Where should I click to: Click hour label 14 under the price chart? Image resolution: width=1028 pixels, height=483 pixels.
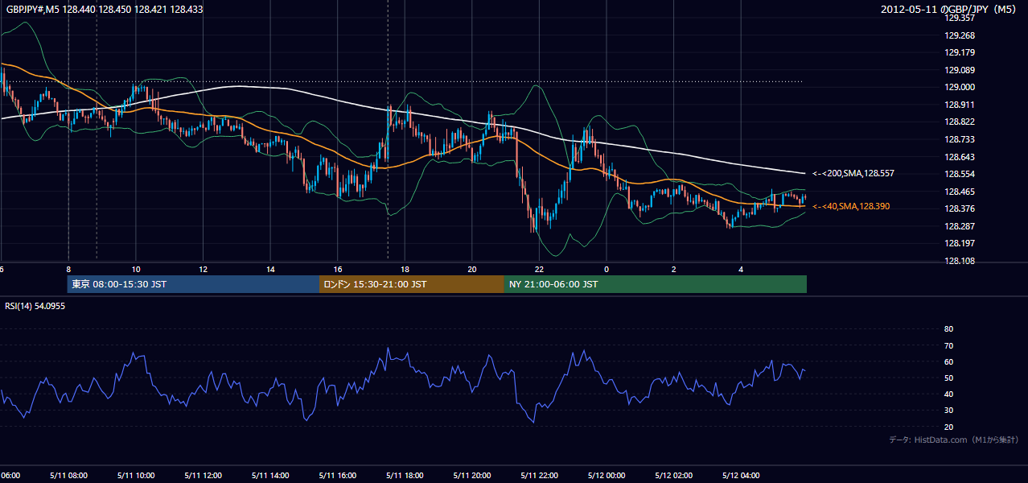click(x=270, y=269)
